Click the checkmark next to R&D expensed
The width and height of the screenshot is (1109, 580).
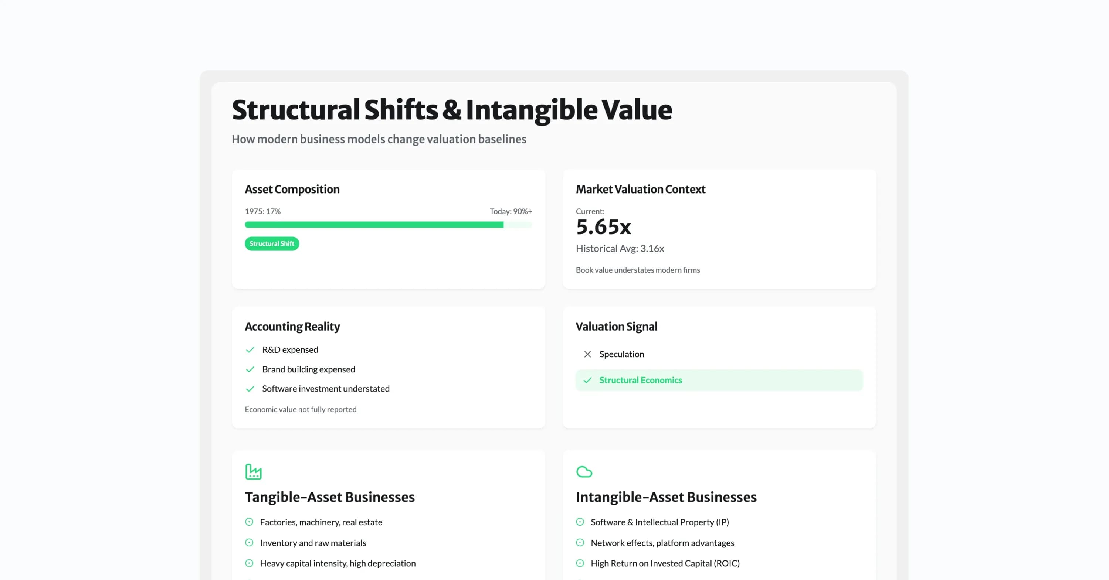250,350
